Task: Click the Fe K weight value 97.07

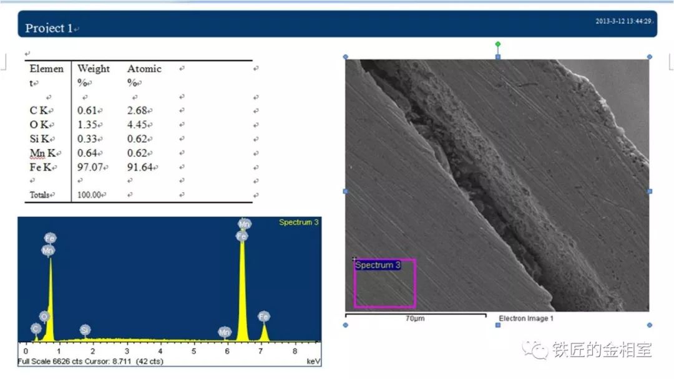Action: (88, 168)
